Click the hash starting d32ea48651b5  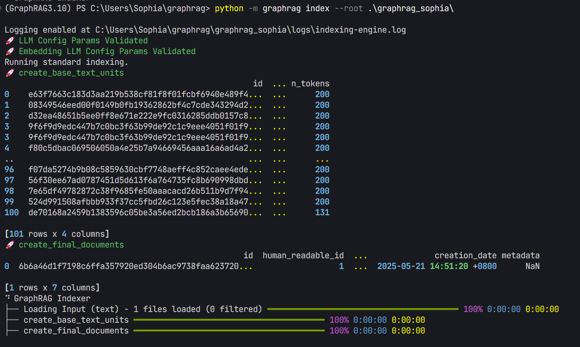(145, 116)
